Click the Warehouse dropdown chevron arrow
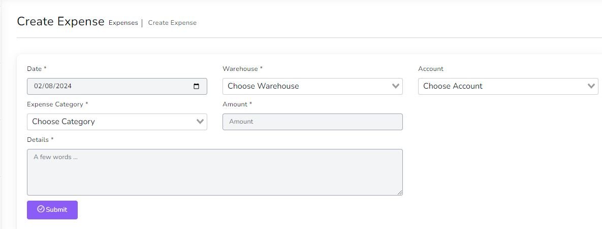This screenshot has height=229, width=602. [x=396, y=86]
